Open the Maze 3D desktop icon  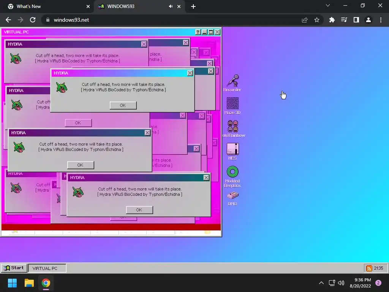coord(232,106)
